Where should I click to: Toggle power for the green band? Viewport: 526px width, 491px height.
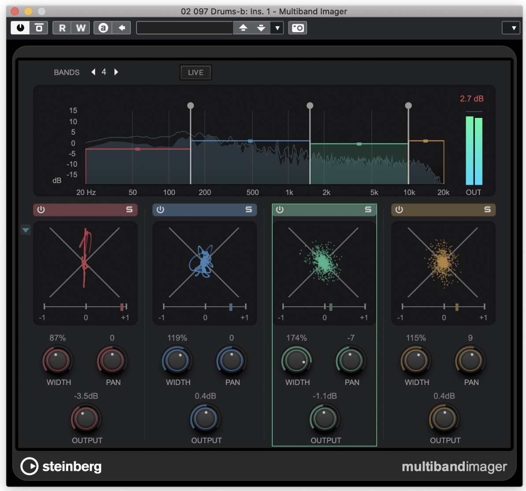tap(280, 210)
